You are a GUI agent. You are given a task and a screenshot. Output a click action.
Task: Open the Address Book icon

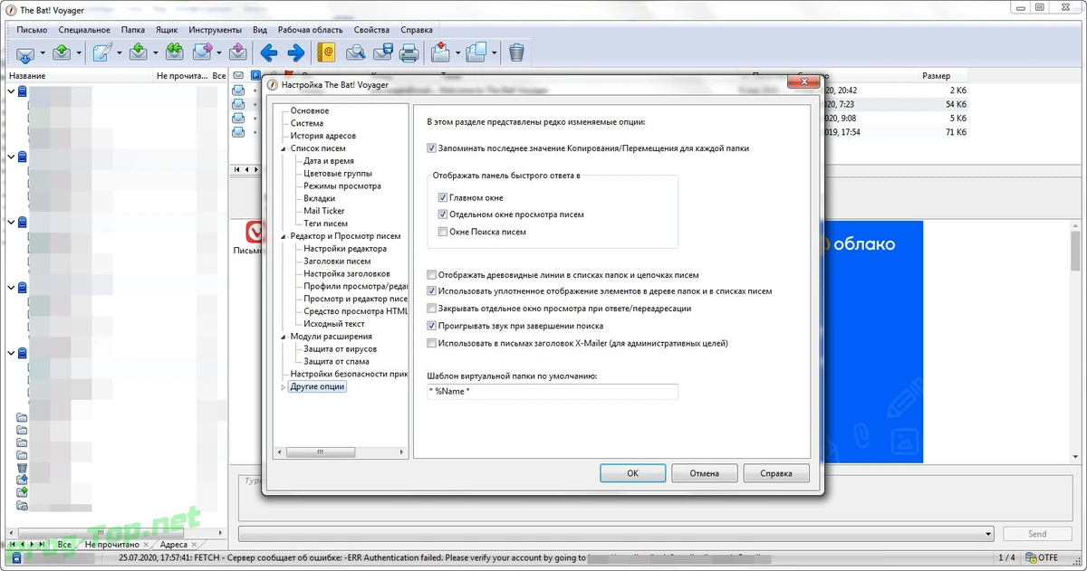(x=326, y=52)
